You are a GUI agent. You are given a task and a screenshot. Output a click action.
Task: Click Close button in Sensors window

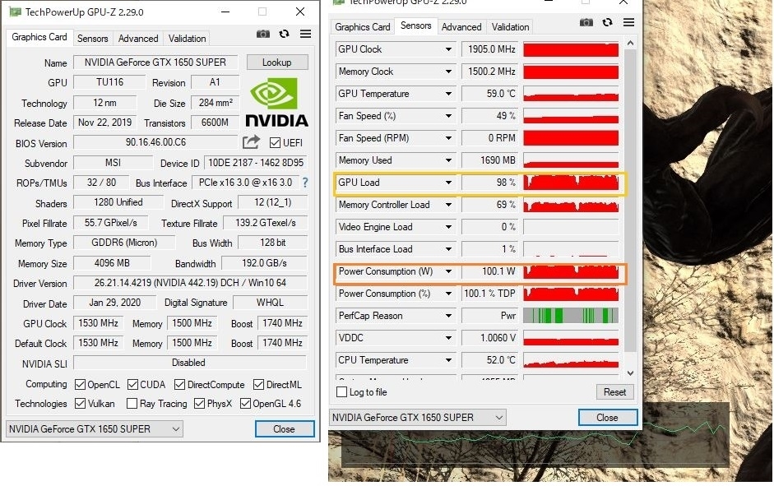(608, 418)
